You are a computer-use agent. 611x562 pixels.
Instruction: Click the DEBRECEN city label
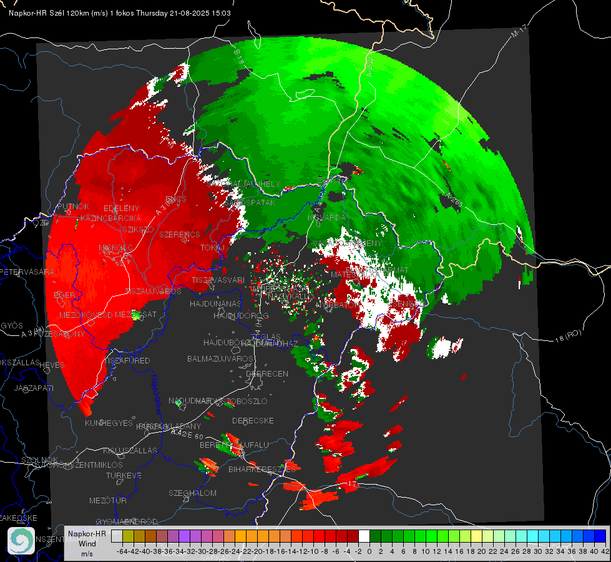pyautogui.click(x=267, y=373)
